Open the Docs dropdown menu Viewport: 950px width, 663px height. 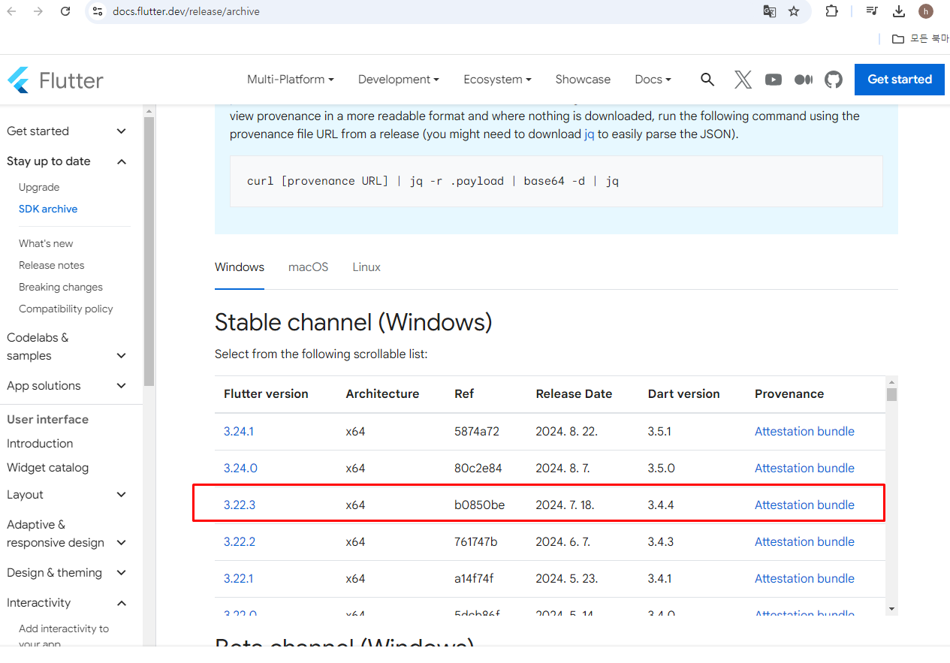click(653, 80)
